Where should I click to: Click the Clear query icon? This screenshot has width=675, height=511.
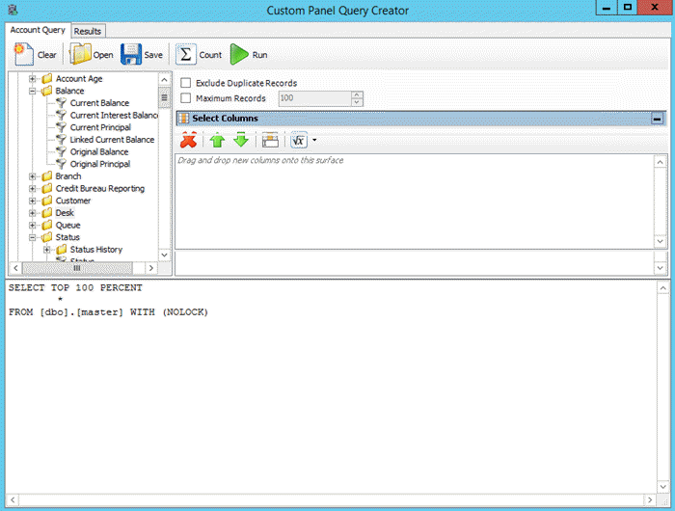[x=24, y=55]
